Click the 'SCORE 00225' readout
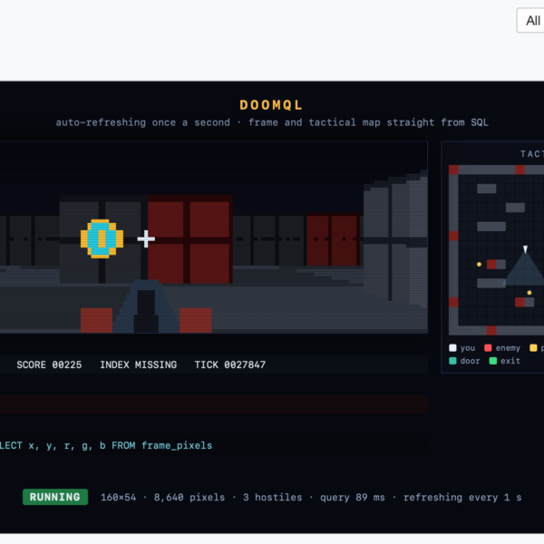 tap(49, 364)
